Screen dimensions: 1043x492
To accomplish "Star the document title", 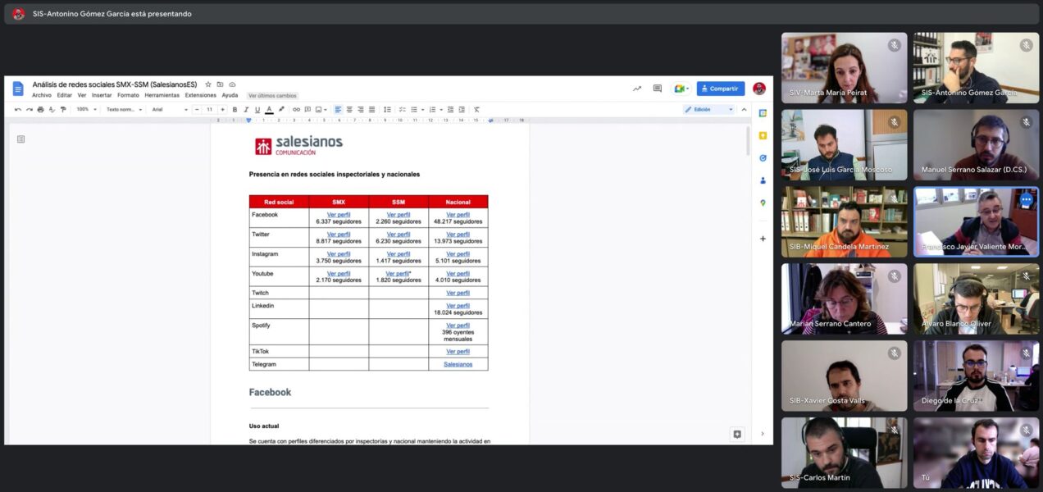I will pyautogui.click(x=208, y=84).
